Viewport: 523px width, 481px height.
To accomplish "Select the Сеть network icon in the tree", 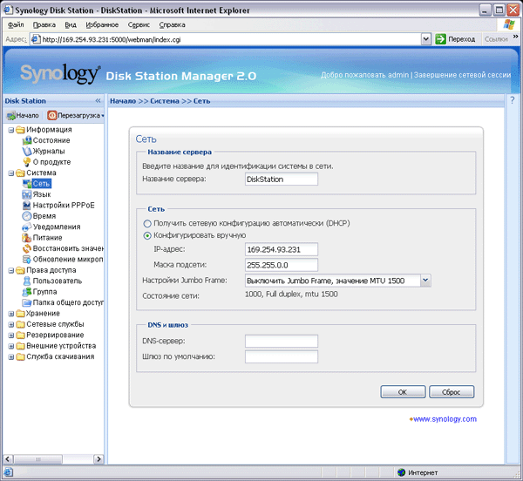I will click(27, 184).
